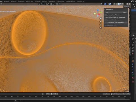This screenshot has width=136, height=102.
Task: Click the green Y axis gizmo ball
Action: [x=101, y=12]
